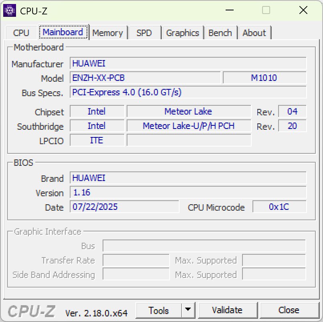The image size is (323, 322).
Task: Click the Bus Specs. label
Action: (x=42, y=93)
